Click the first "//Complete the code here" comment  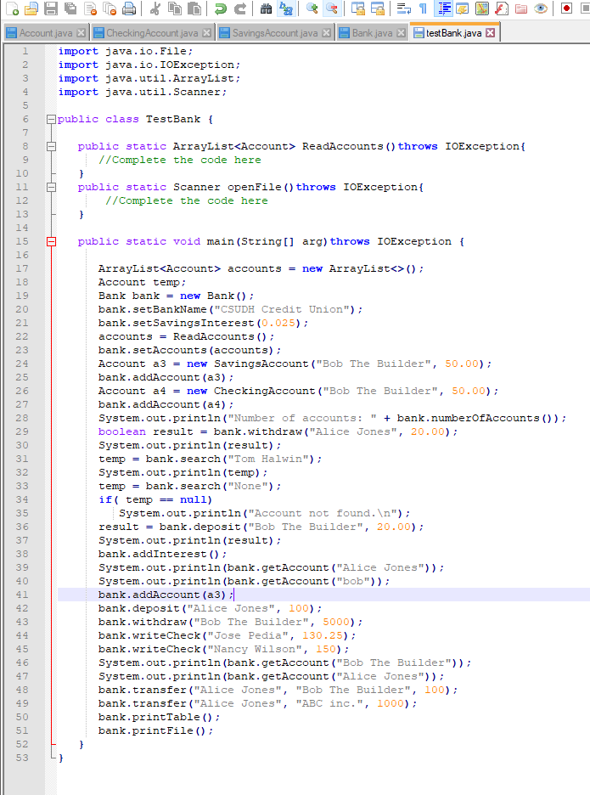180,160
